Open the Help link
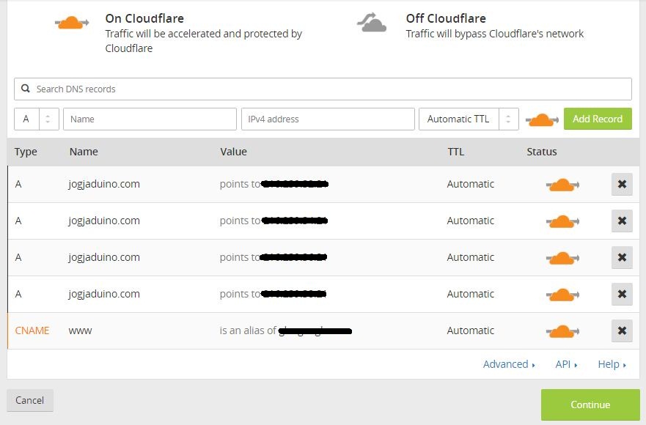646x425 pixels. [612, 364]
